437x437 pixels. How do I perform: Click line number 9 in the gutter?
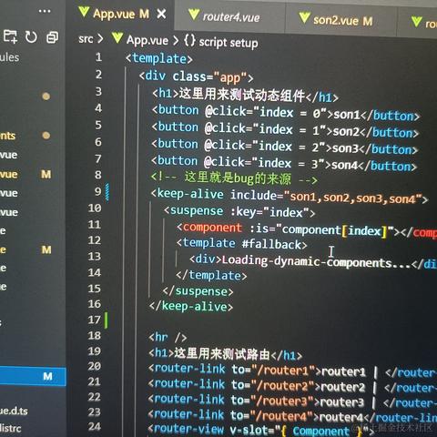(97, 191)
